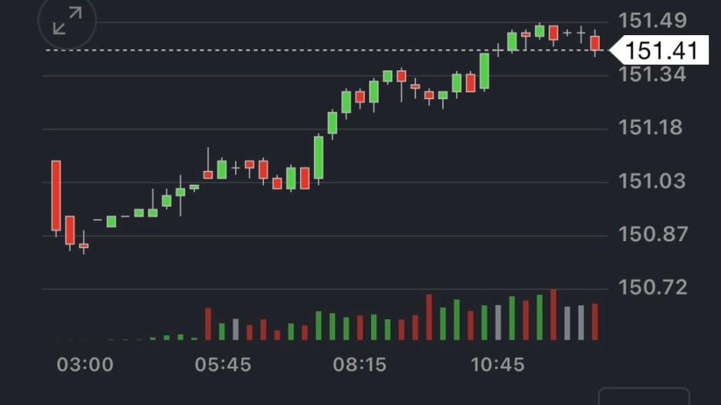
Task: Click the first red volume bar
Action: point(208,324)
